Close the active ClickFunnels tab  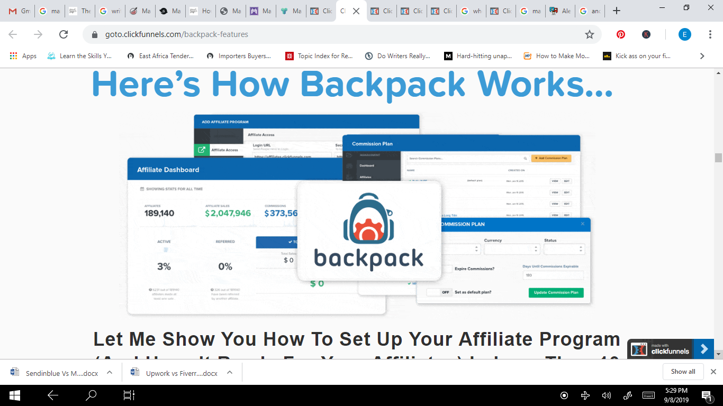[x=356, y=11]
